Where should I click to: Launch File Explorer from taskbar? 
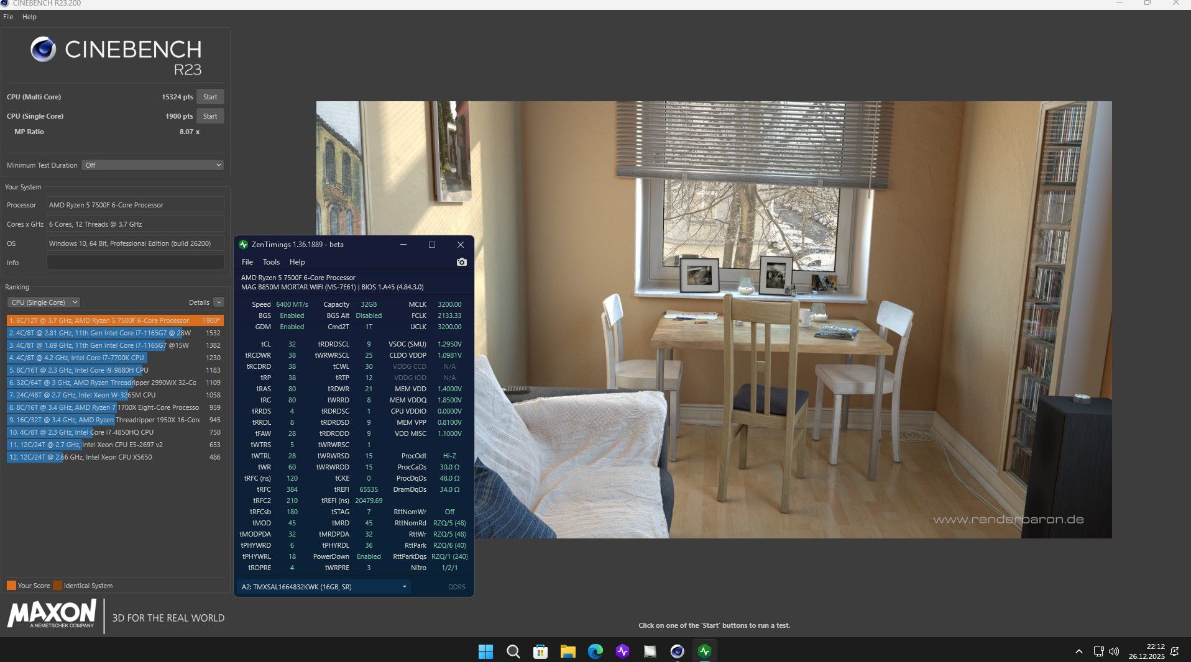(x=568, y=651)
